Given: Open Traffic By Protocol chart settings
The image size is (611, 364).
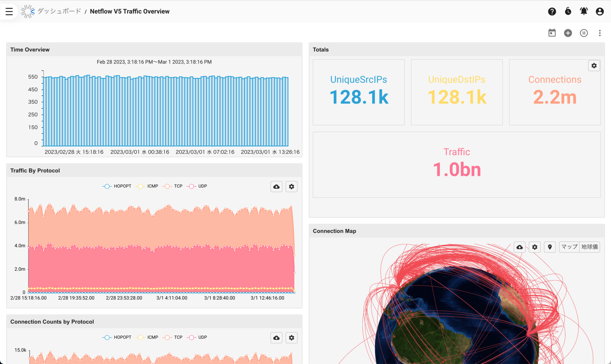Looking at the screenshot, I should tap(291, 187).
